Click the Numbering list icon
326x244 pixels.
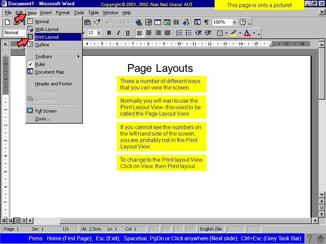pos(179,33)
